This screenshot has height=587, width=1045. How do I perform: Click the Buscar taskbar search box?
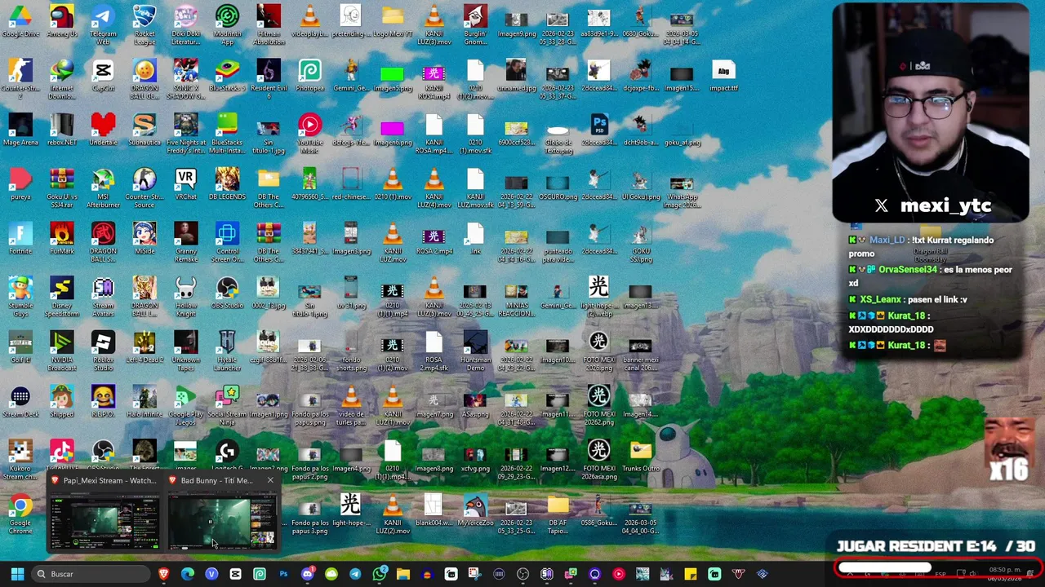pos(91,574)
